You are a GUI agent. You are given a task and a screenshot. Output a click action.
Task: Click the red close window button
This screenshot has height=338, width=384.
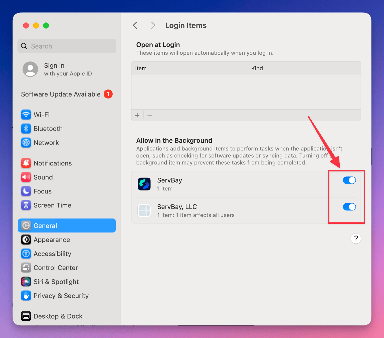point(26,25)
